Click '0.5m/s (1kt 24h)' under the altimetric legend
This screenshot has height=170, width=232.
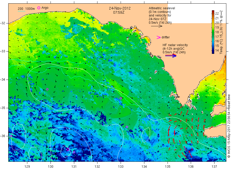(160, 23)
